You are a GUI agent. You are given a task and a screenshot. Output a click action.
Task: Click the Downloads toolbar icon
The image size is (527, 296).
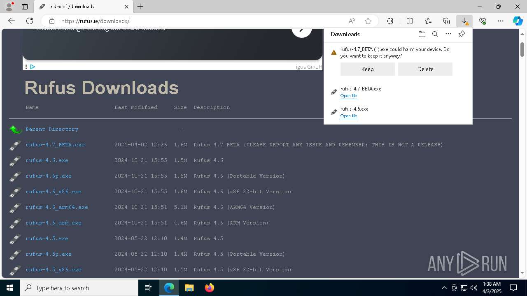click(x=464, y=21)
